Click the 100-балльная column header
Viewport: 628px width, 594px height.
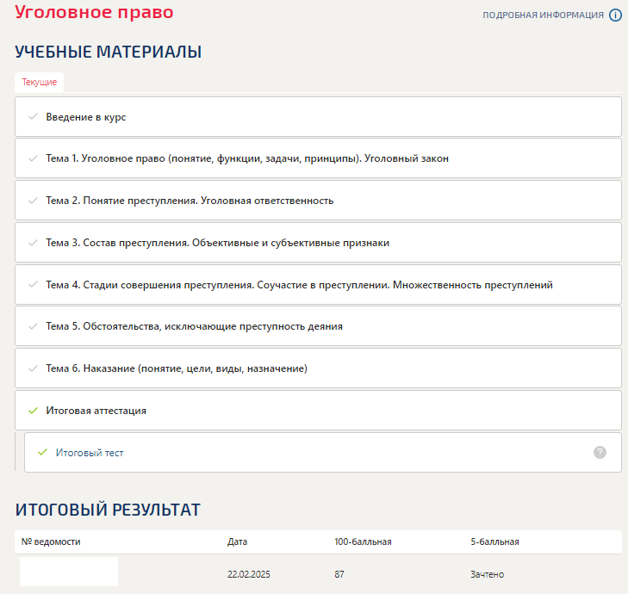tap(363, 541)
